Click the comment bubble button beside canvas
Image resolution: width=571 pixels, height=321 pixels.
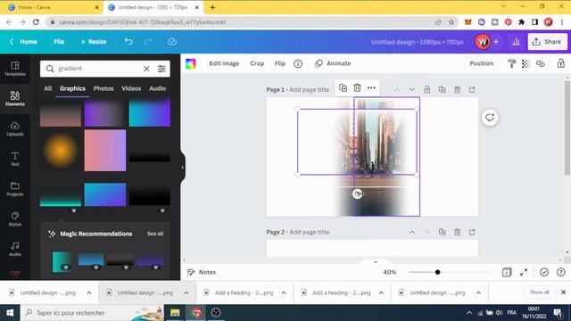pyautogui.click(x=490, y=118)
